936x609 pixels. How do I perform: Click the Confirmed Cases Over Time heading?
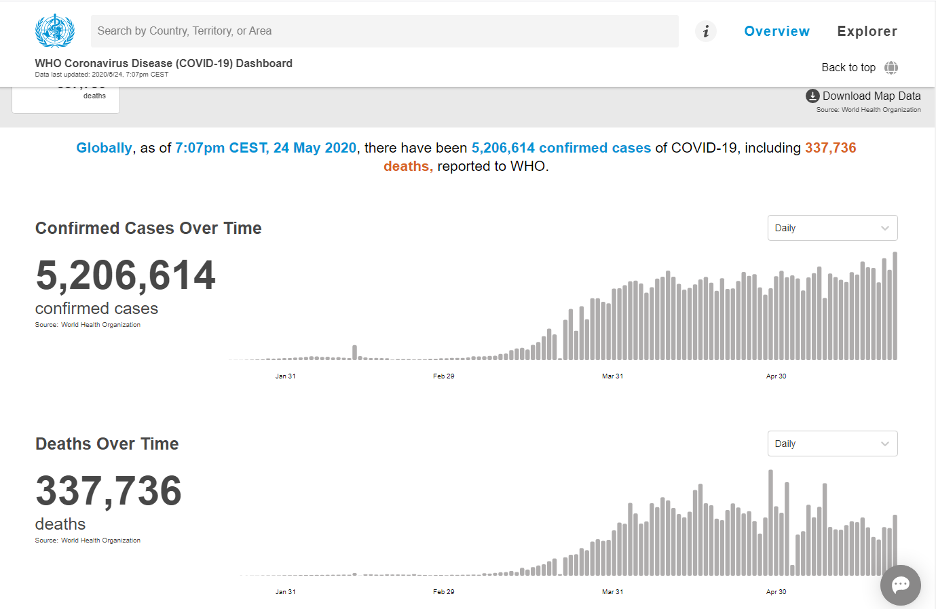coord(149,228)
